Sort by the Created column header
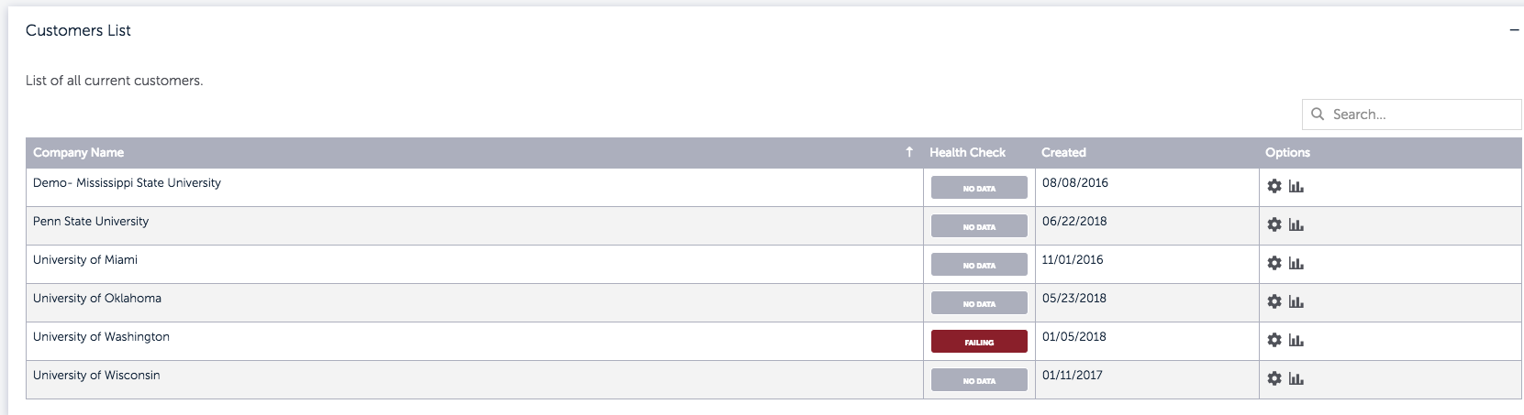The height and width of the screenshot is (415, 1524). [x=1063, y=153]
